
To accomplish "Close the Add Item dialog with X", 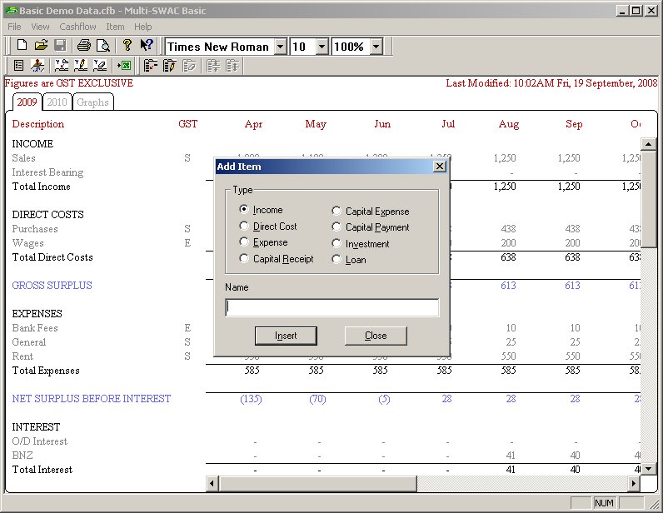I will click(440, 167).
